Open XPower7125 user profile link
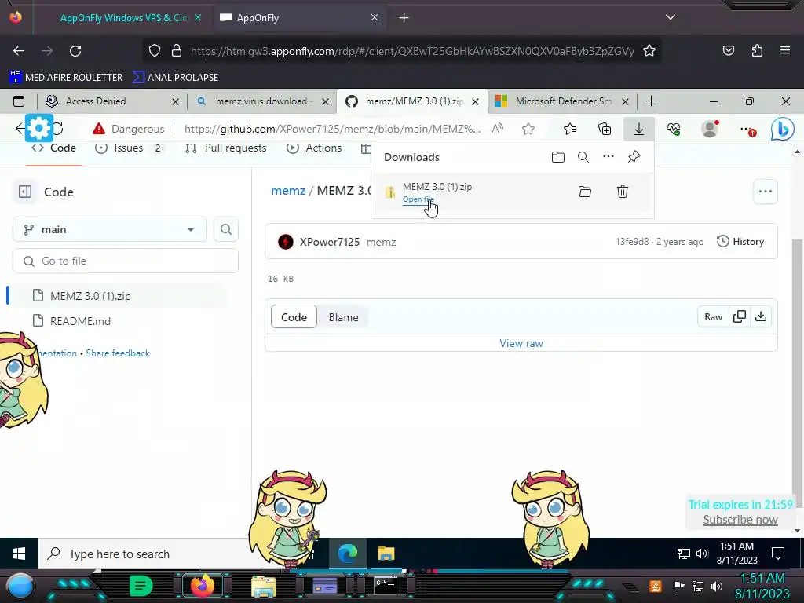The width and height of the screenshot is (804, 603). 330,242
